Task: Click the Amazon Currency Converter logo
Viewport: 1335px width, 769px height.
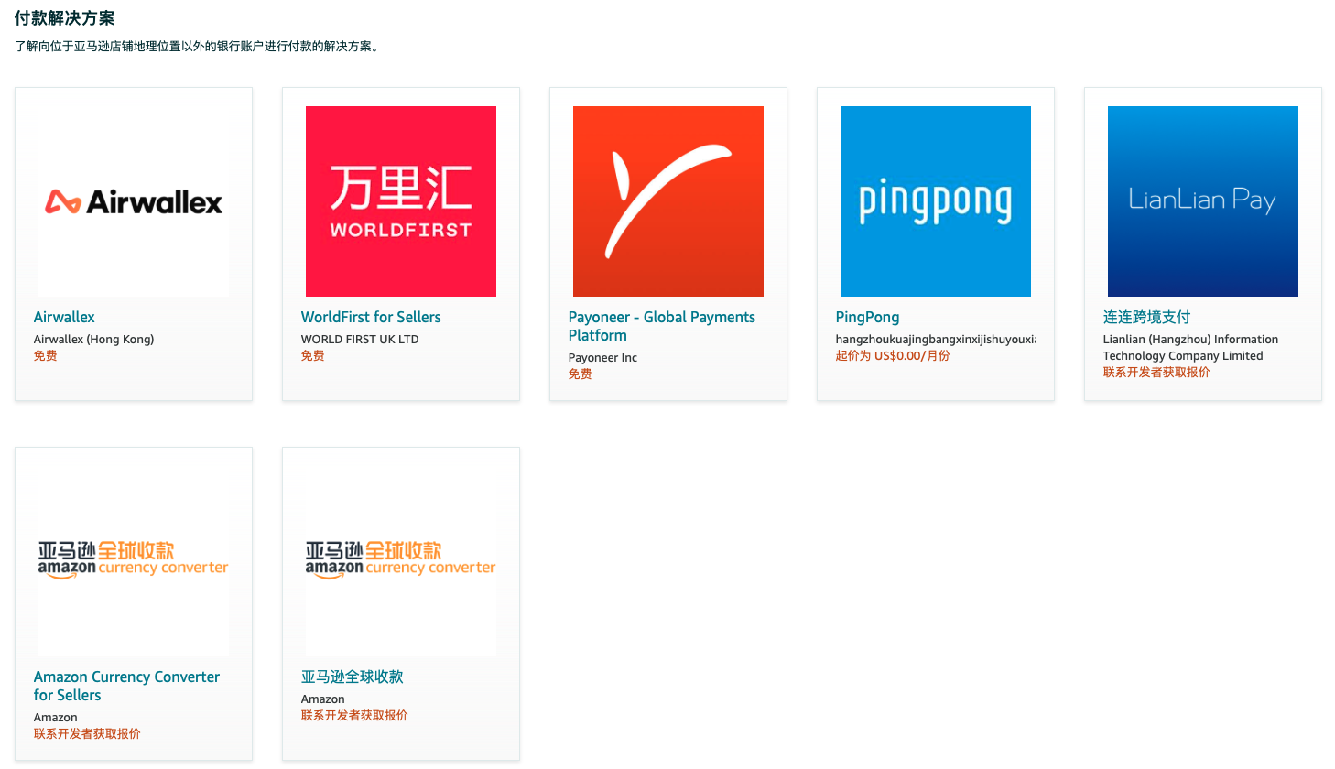Action: pos(133,553)
